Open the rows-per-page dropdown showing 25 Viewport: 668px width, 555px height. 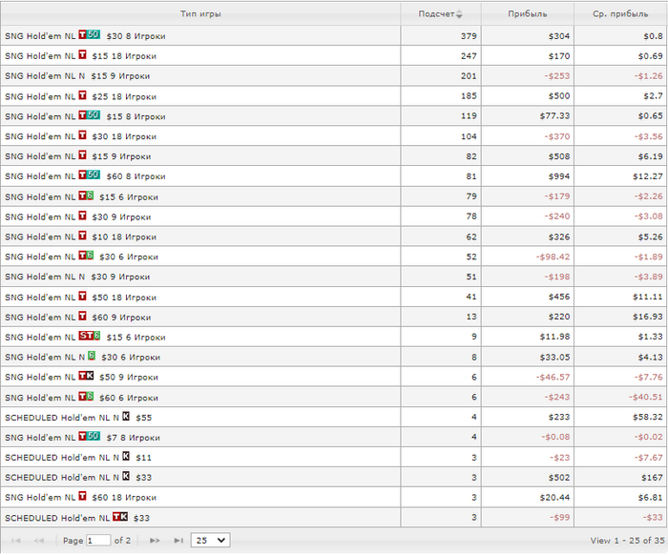click(x=211, y=540)
